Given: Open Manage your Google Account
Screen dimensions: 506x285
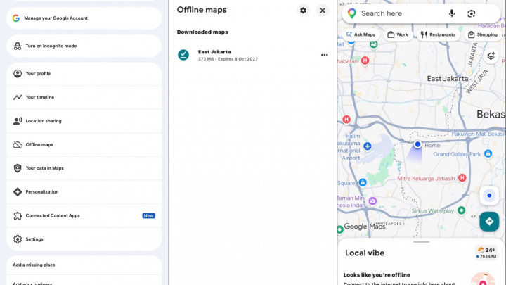Looking at the screenshot, I should pyautogui.click(x=84, y=18).
